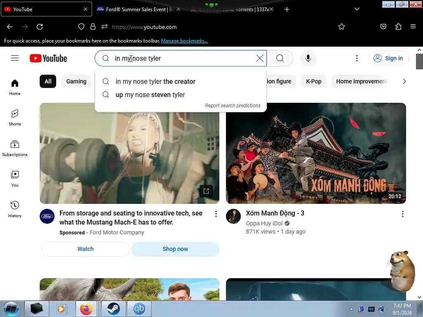Open the Ford Mustang ad thumbnail
The image size is (423, 317).
click(x=129, y=153)
